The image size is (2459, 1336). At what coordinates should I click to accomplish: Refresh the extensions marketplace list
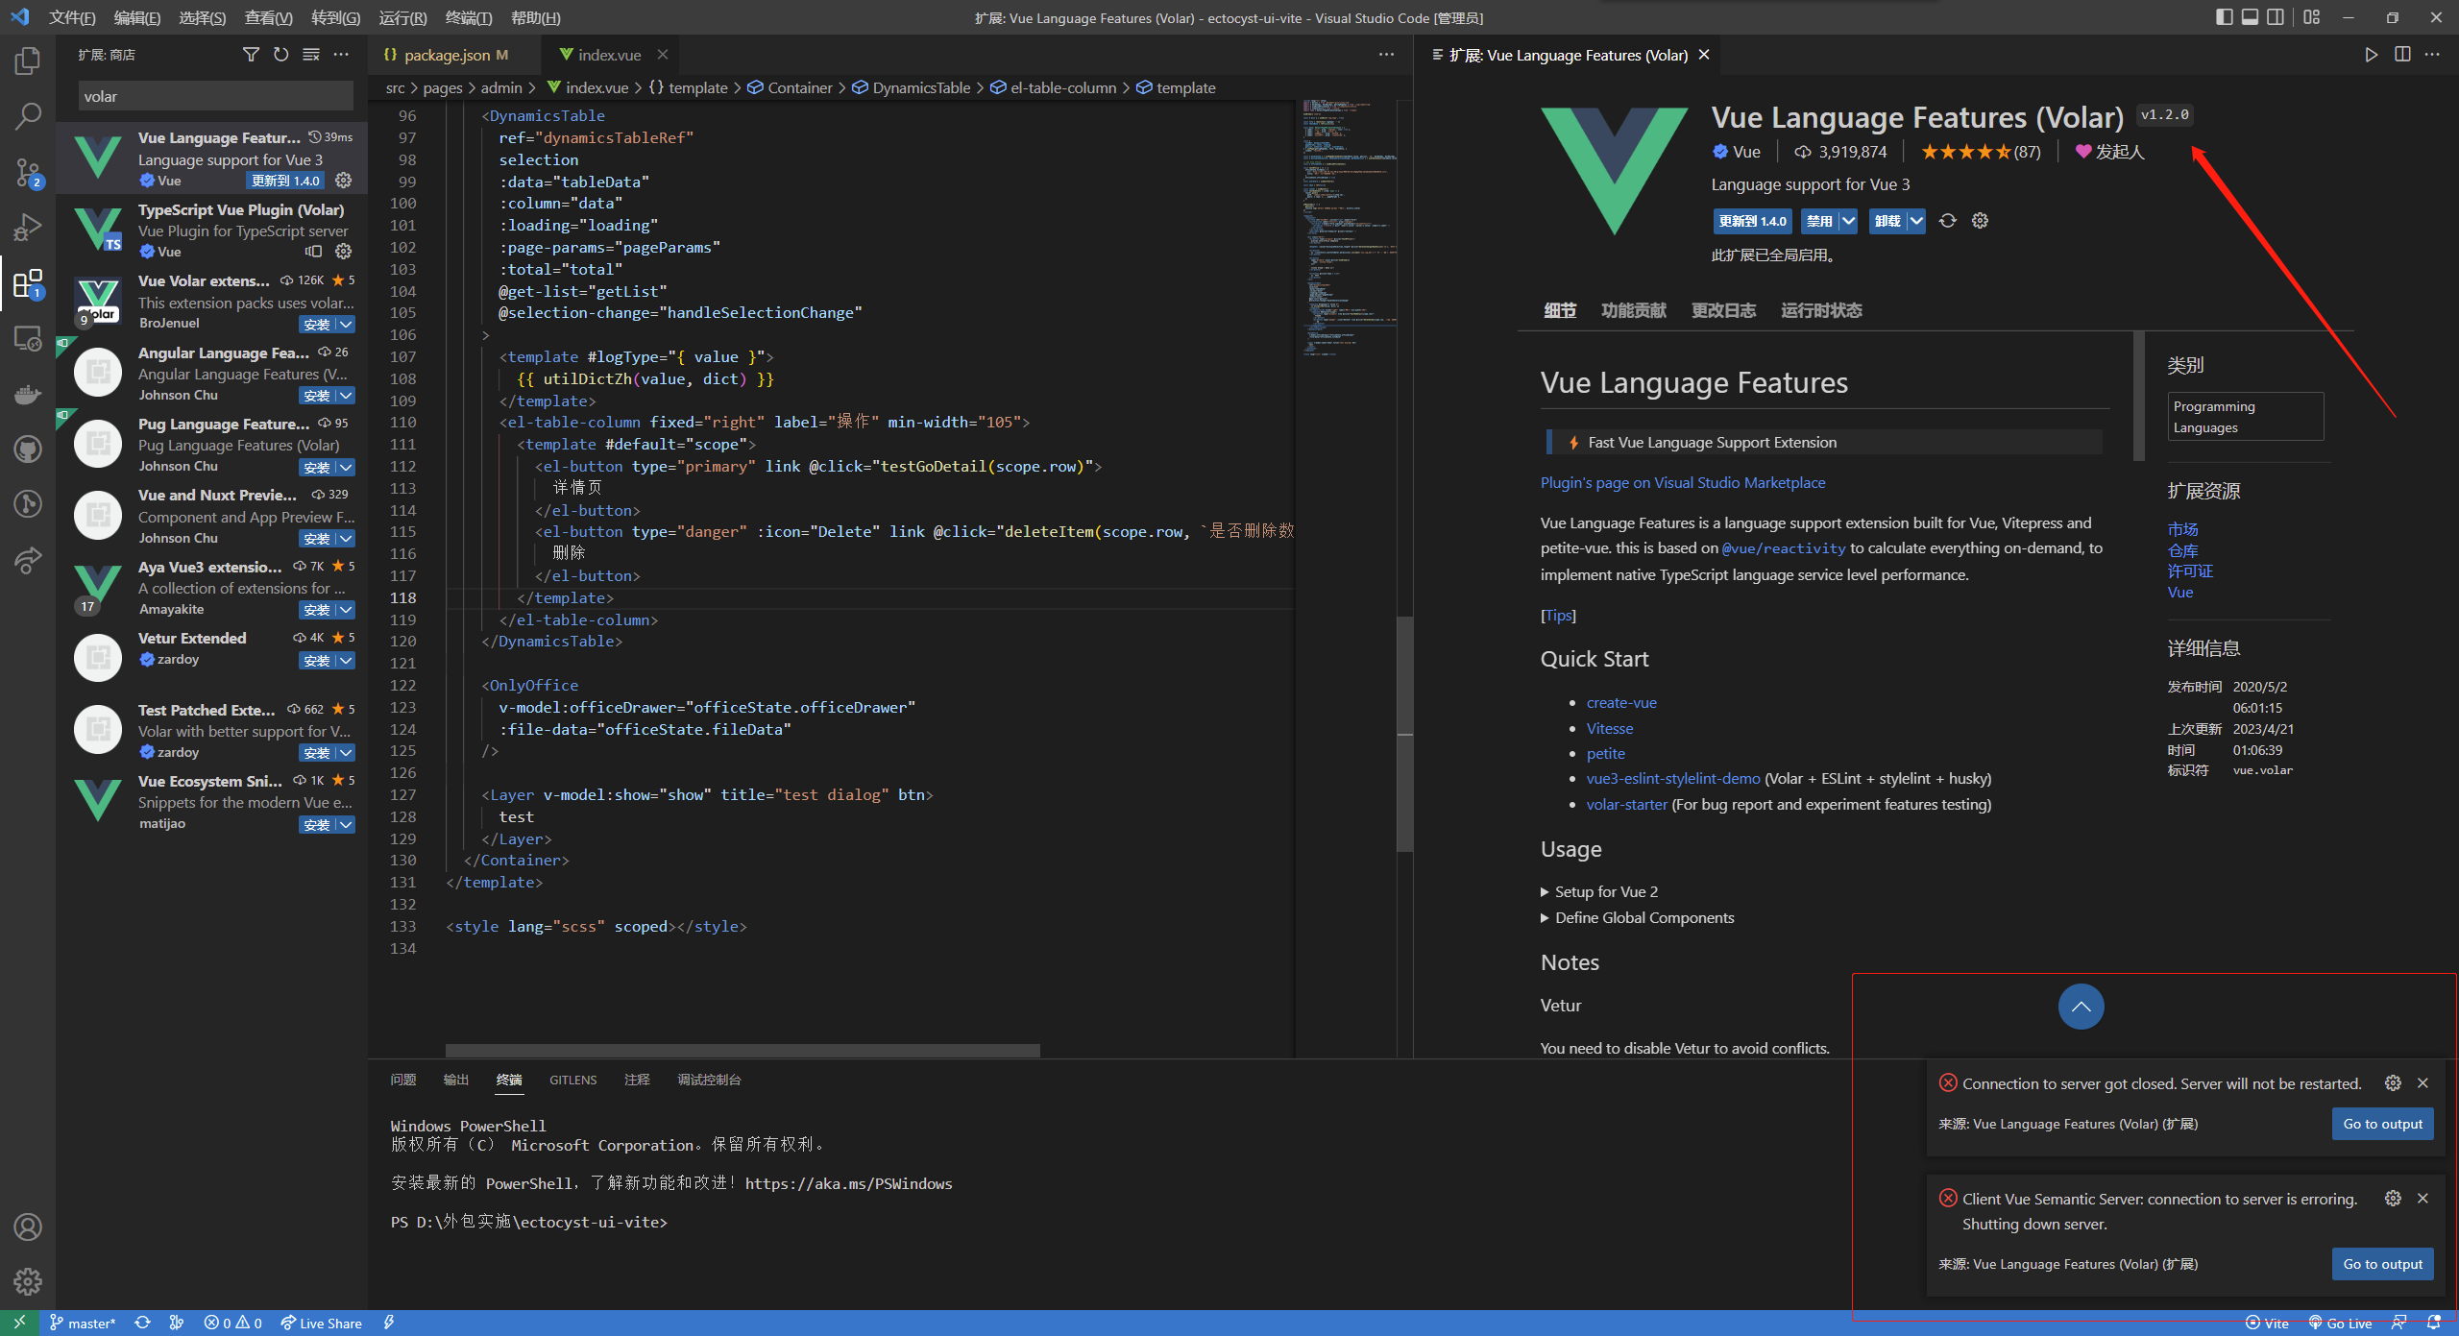(x=280, y=54)
